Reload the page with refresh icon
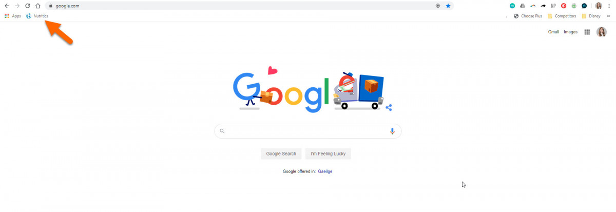This screenshot has height=212, width=616. (27, 6)
